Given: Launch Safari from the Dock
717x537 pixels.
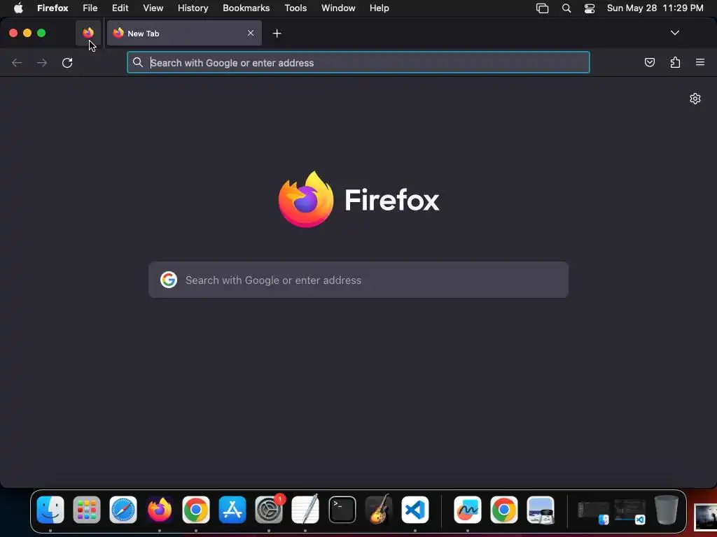Looking at the screenshot, I should pyautogui.click(x=123, y=510).
